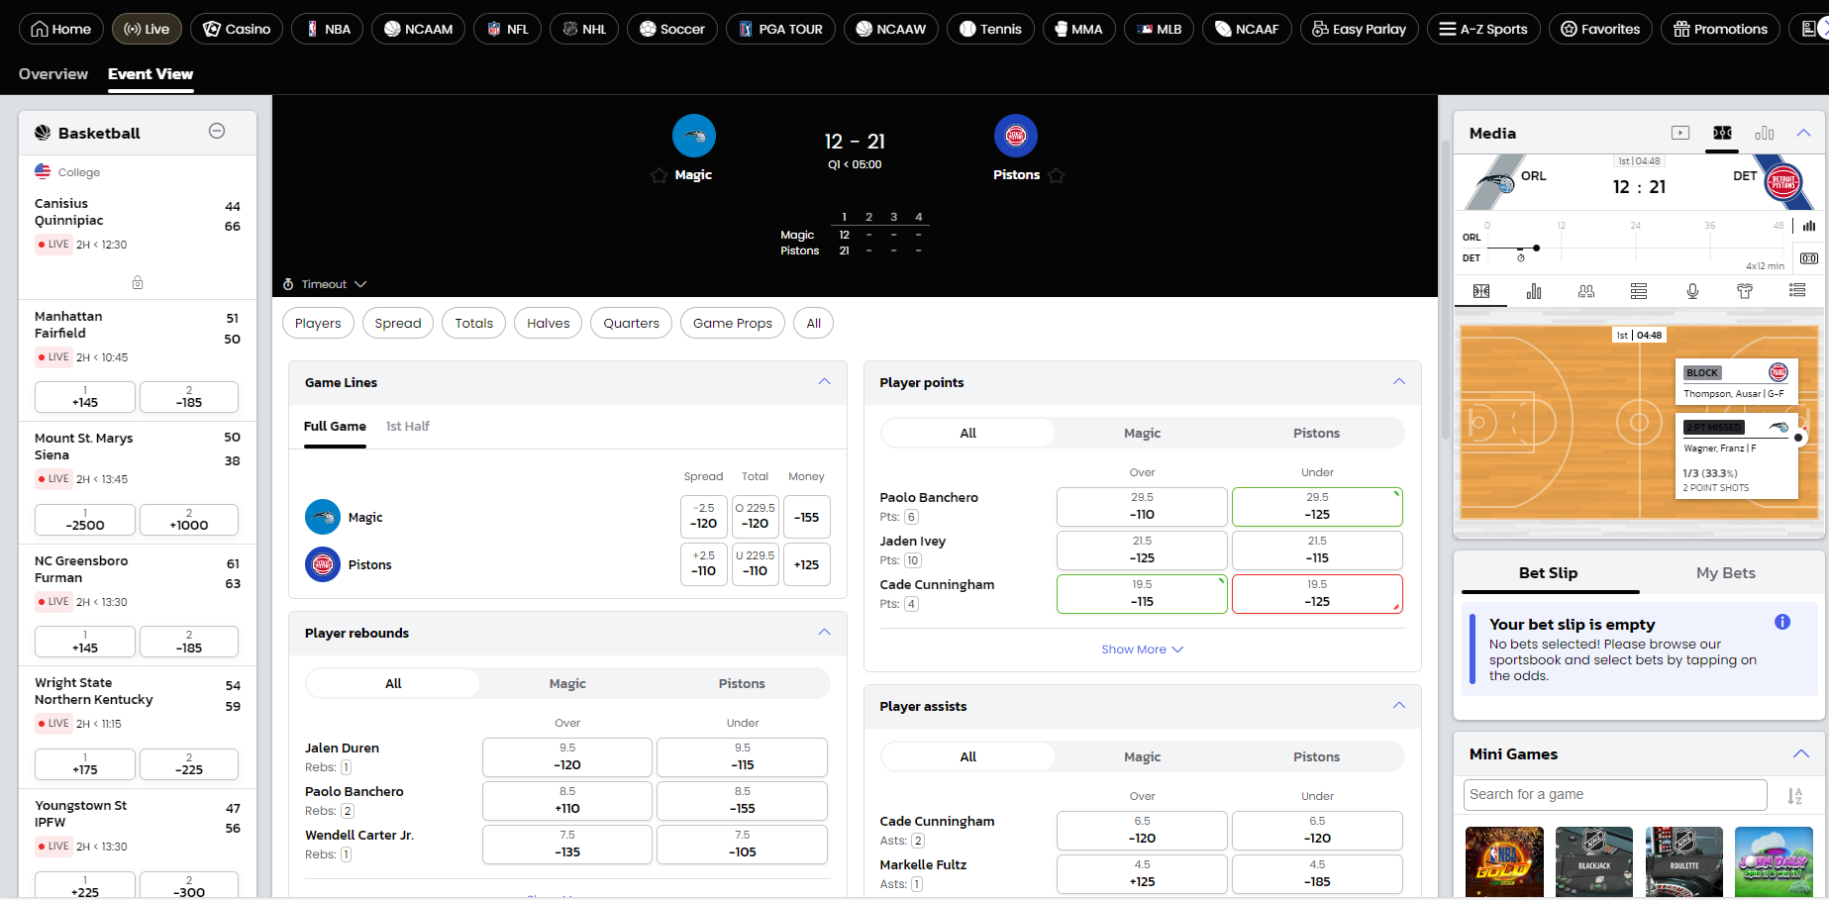This screenshot has height=900, width=1829.
Task: Select Jalen Duren rebounds Over 9.5
Action: (567, 757)
